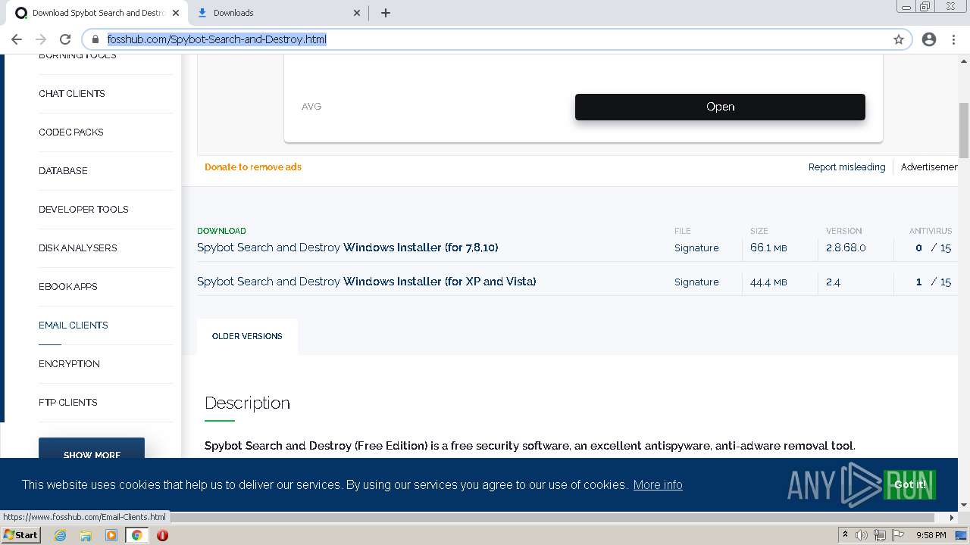Open a new tab with the plus button
Image resolution: width=970 pixels, height=545 pixels.
(385, 13)
